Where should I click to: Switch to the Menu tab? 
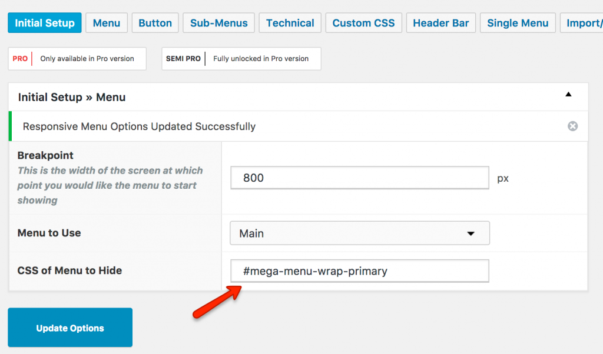[106, 22]
